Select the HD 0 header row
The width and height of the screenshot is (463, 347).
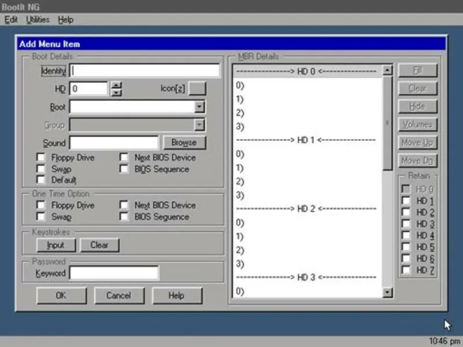point(307,71)
